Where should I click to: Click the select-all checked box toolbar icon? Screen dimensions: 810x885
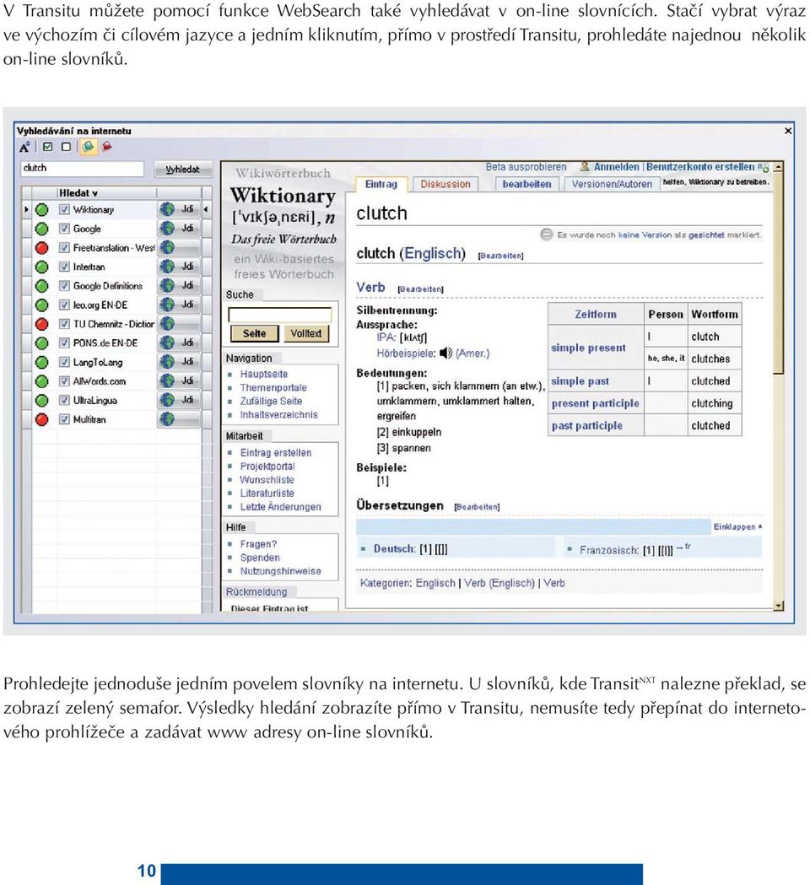tap(48, 147)
